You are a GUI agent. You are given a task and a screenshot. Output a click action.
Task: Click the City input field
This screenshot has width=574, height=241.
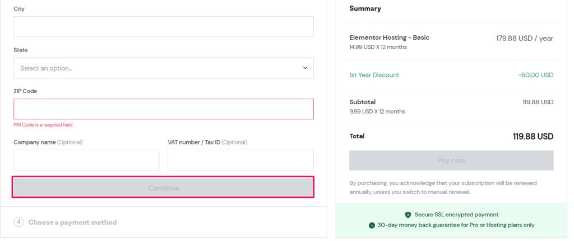tap(164, 27)
